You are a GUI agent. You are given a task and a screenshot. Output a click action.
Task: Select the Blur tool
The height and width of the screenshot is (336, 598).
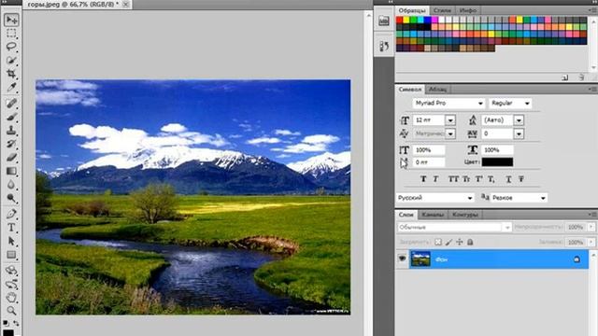[11, 185]
